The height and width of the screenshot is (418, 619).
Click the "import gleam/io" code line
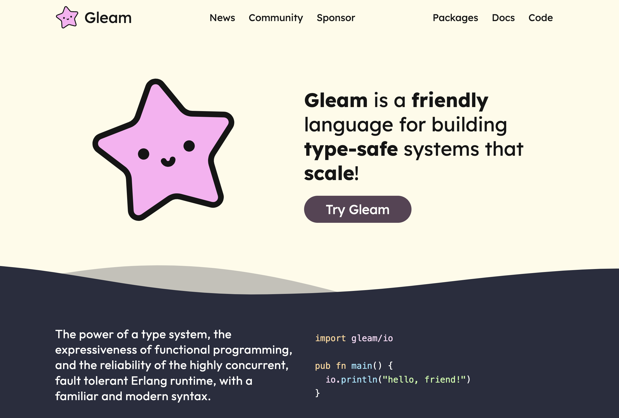354,338
